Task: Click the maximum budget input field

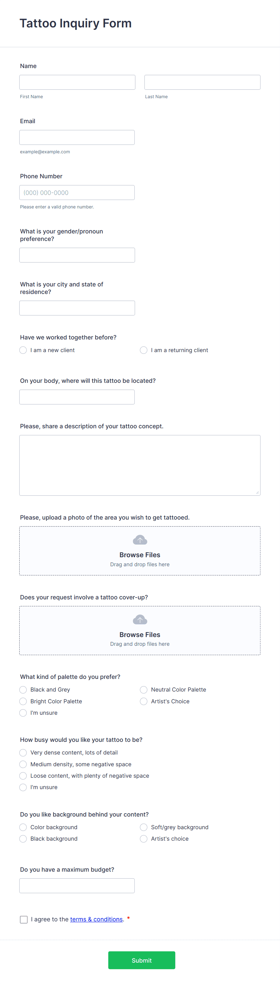Action: click(77, 886)
